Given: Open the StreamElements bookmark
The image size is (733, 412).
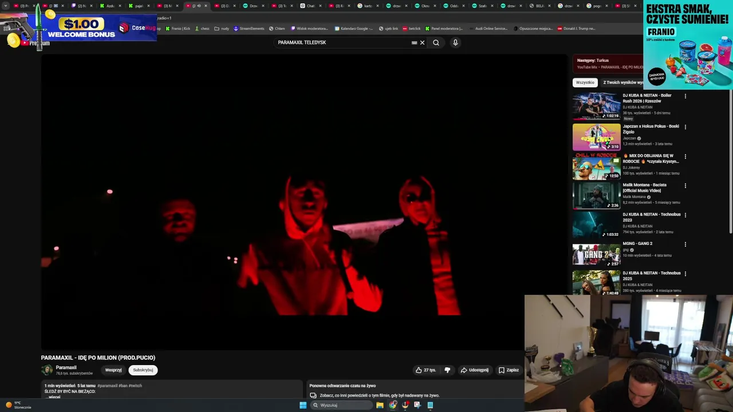Looking at the screenshot, I should (x=249, y=28).
